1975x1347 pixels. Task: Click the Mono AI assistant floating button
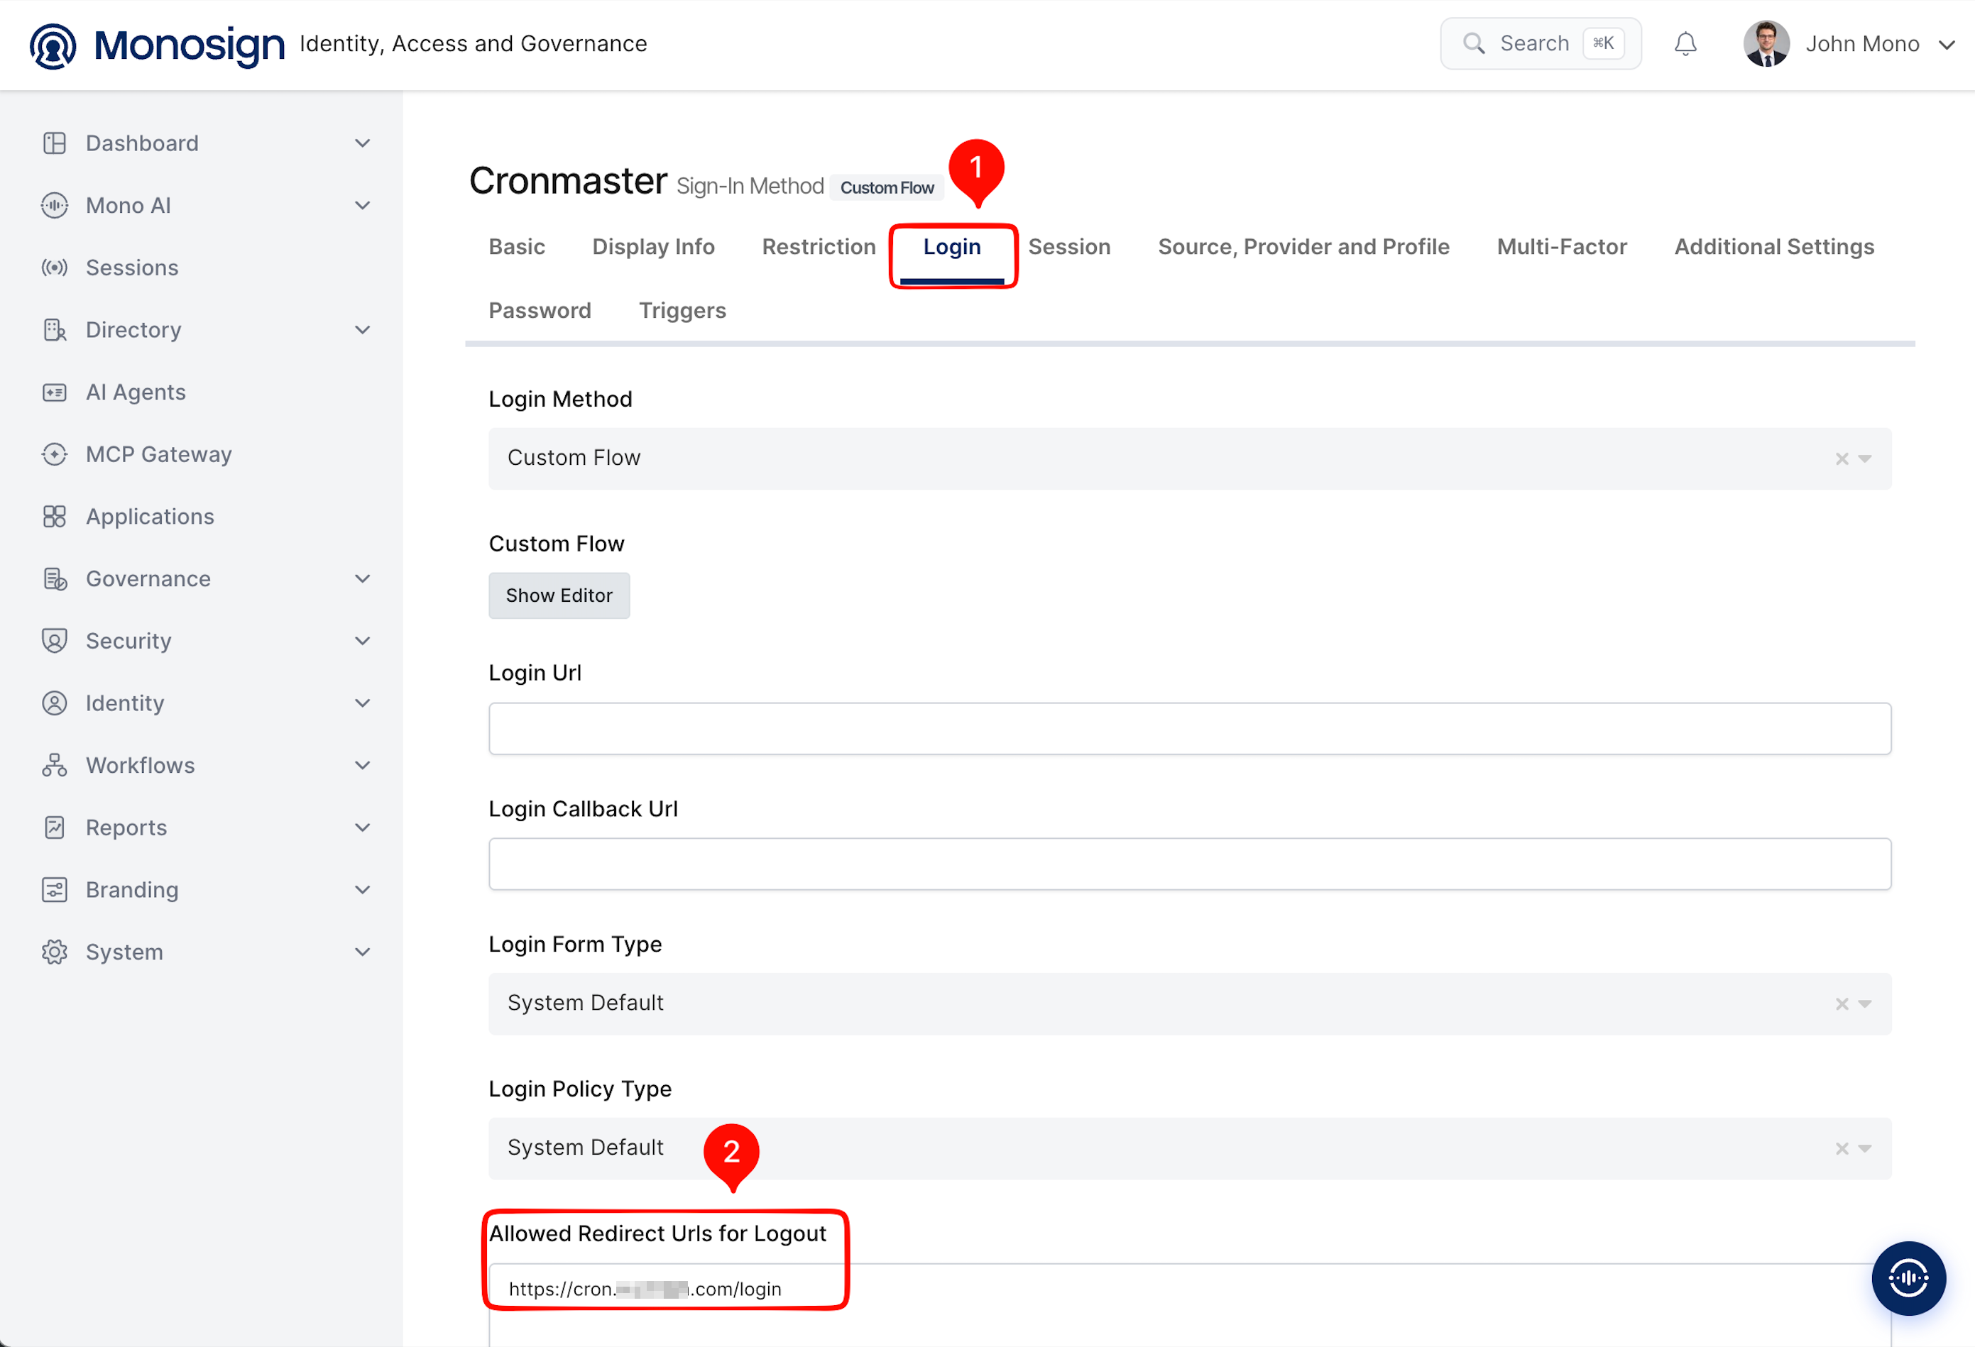1908,1277
